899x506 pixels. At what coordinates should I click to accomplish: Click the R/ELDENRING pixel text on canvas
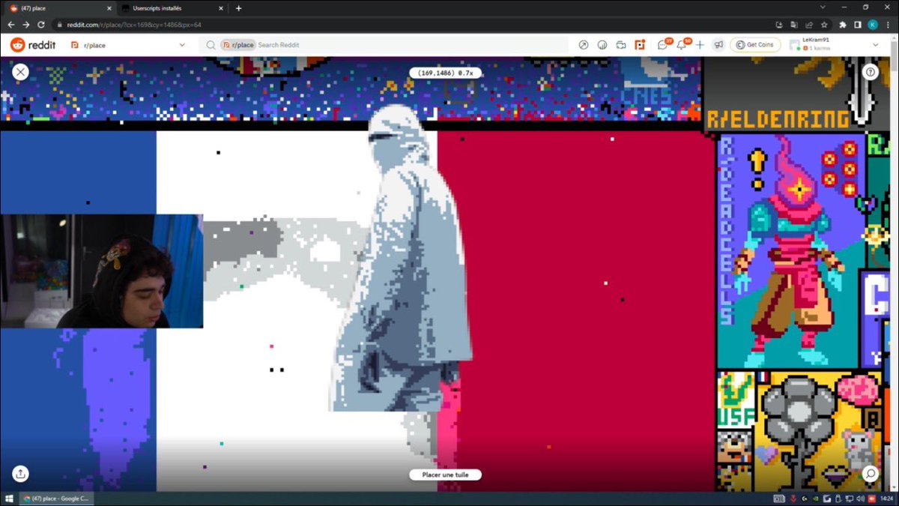[778, 118]
